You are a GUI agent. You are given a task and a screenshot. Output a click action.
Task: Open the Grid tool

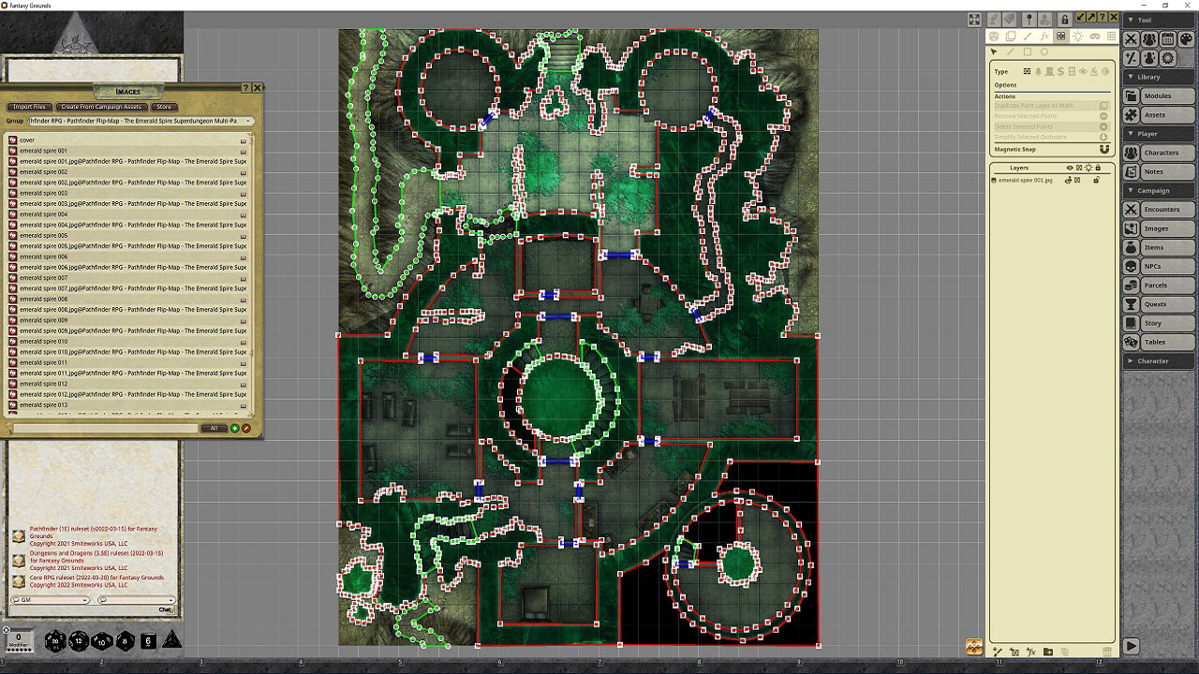click(1112, 36)
